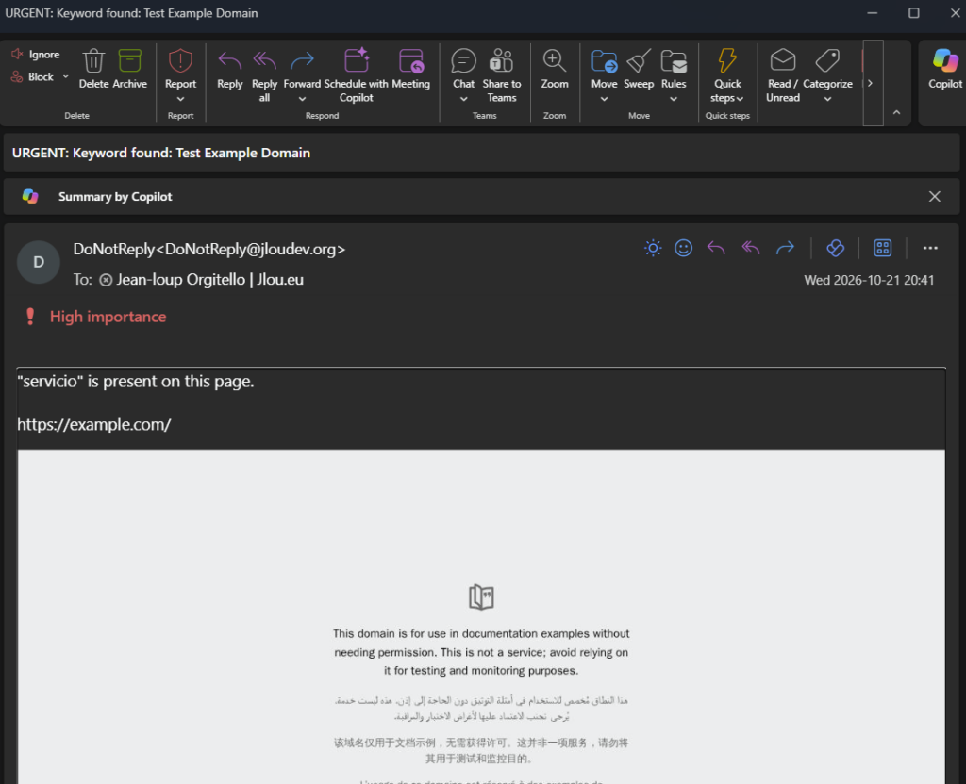The height and width of the screenshot is (784, 966).
Task: Open the Zoom magnifier tool
Action: tap(555, 68)
